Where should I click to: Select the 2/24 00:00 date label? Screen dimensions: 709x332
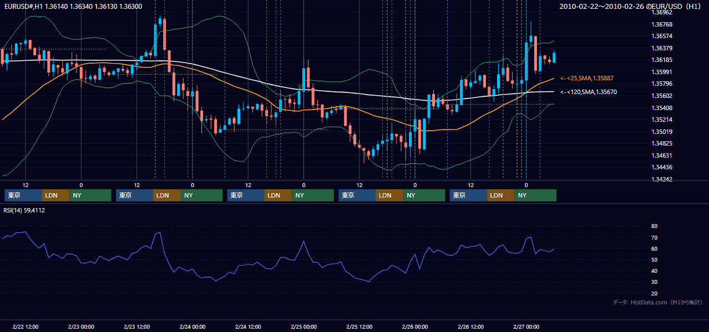pyautogui.click(x=193, y=327)
